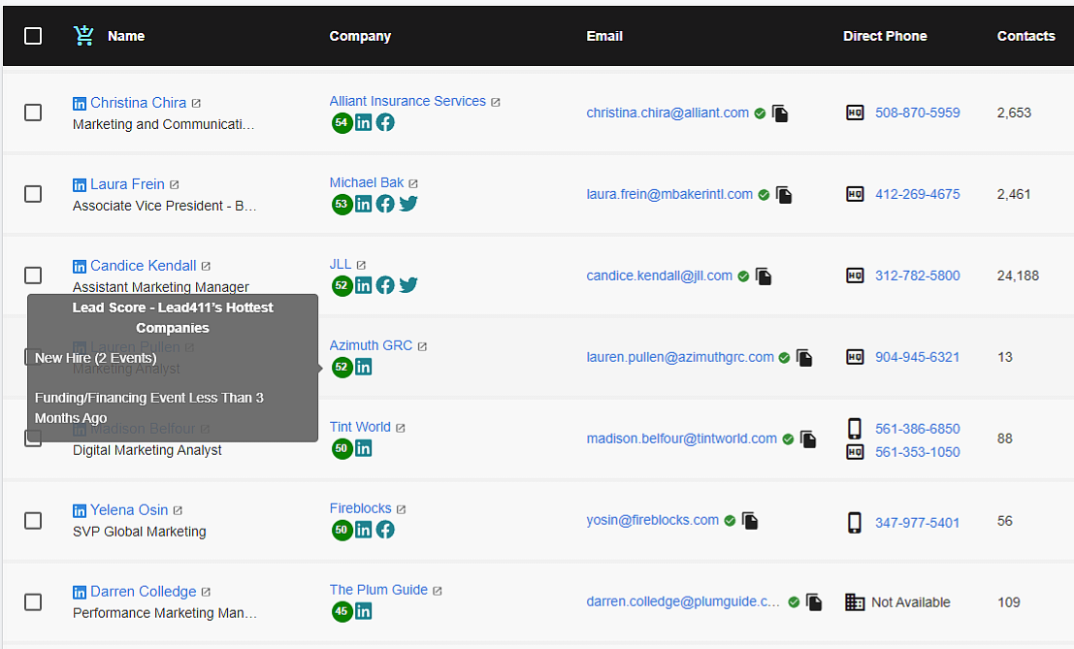This screenshot has width=1074, height=649.
Task: Open Christina Chira's LinkedIn profile icon
Action: pyautogui.click(x=80, y=104)
